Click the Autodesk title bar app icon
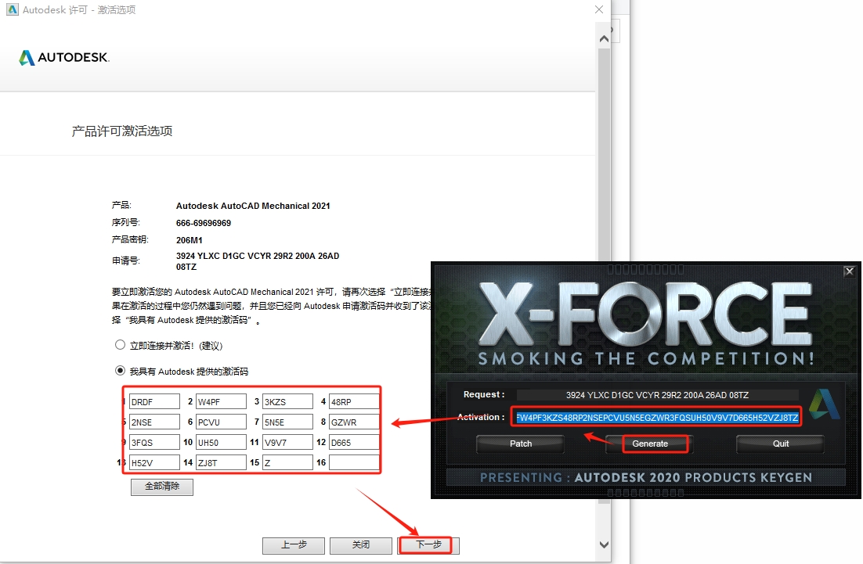 point(12,9)
